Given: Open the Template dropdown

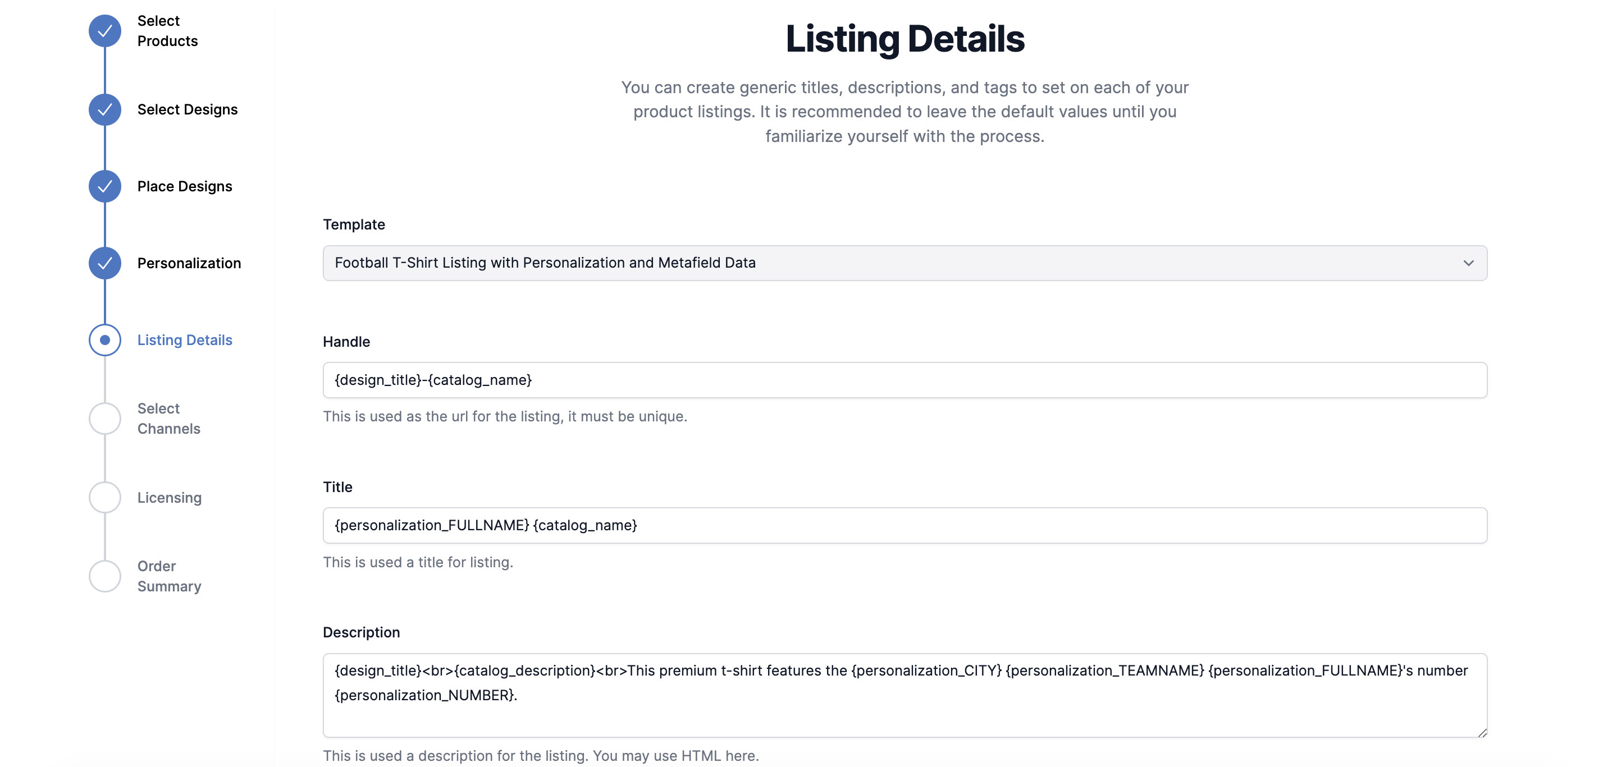Looking at the screenshot, I should pyautogui.click(x=904, y=263).
